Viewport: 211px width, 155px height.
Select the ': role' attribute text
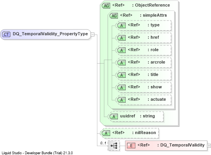tap(153, 50)
